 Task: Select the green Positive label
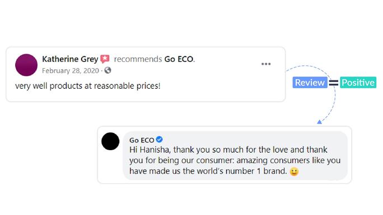click(x=358, y=83)
